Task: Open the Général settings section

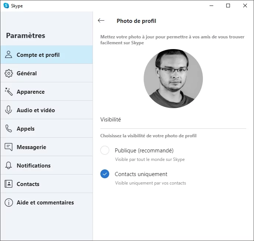Action: pos(47,73)
